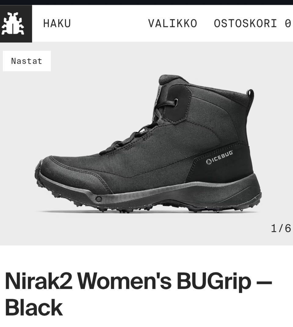The width and height of the screenshot is (293, 327).
Task: Open the VALIKKO menu
Action: coord(173,23)
